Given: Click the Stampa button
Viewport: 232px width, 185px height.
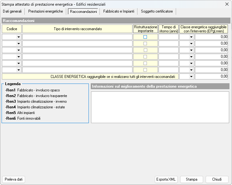Looking at the screenshot, I should pyautogui.click(x=192, y=179).
